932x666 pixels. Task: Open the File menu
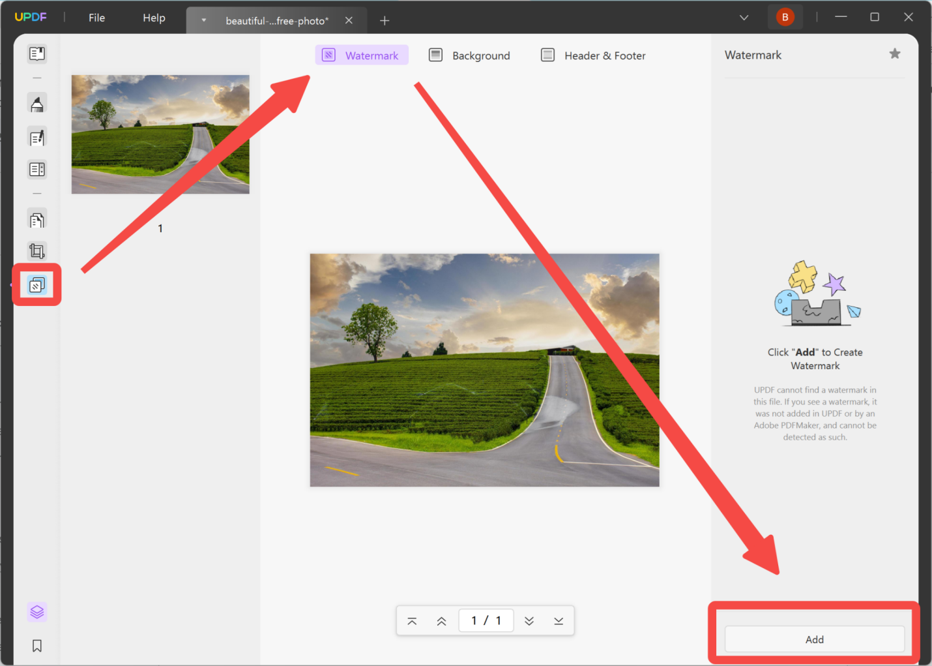click(96, 18)
